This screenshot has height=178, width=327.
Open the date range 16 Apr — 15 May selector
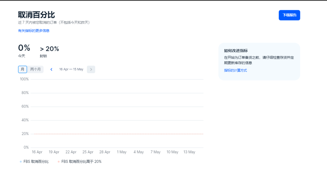click(71, 69)
